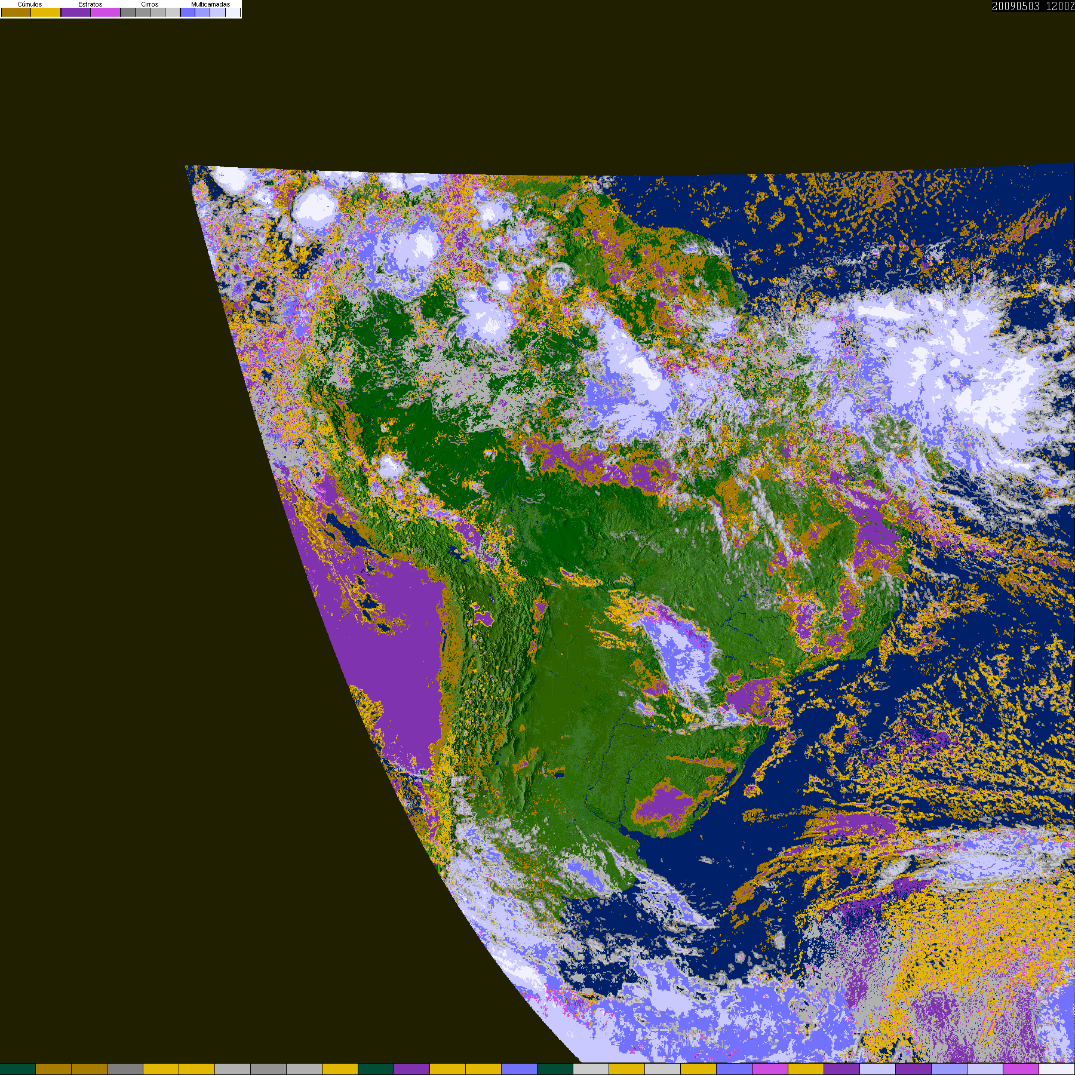Select the second-darkest blue Multicamadas swatch
Screen dimensions: 1075x1075
[x=202, y=12]
